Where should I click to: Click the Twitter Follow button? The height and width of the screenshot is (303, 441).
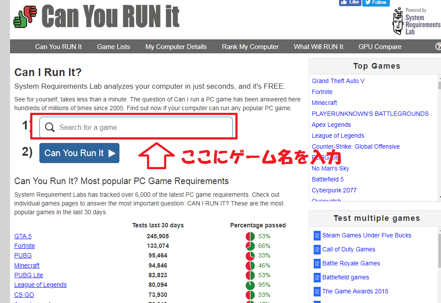pos(376,3)
